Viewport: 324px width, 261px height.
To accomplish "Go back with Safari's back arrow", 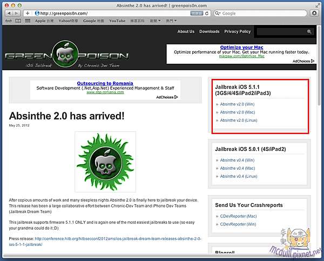I will click(x=9, y=13).
